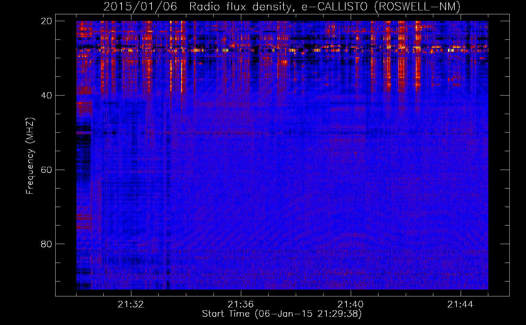Select the 21:32 time tick label
This screenshot has width=526, height=325.
pos(131,305)
